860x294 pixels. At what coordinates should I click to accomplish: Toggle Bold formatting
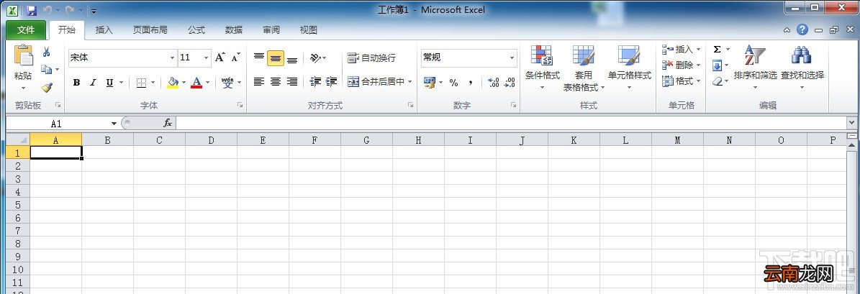point(76,83)
